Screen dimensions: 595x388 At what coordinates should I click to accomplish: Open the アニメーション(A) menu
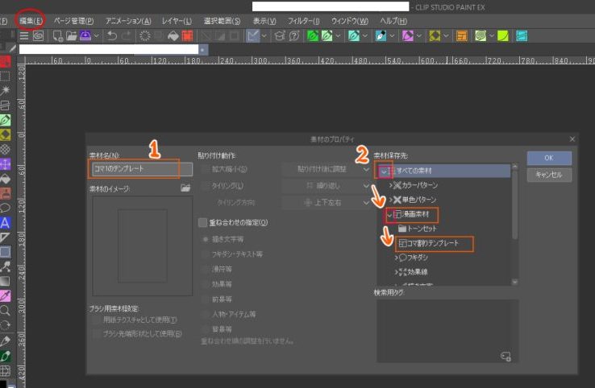[128, 21]
